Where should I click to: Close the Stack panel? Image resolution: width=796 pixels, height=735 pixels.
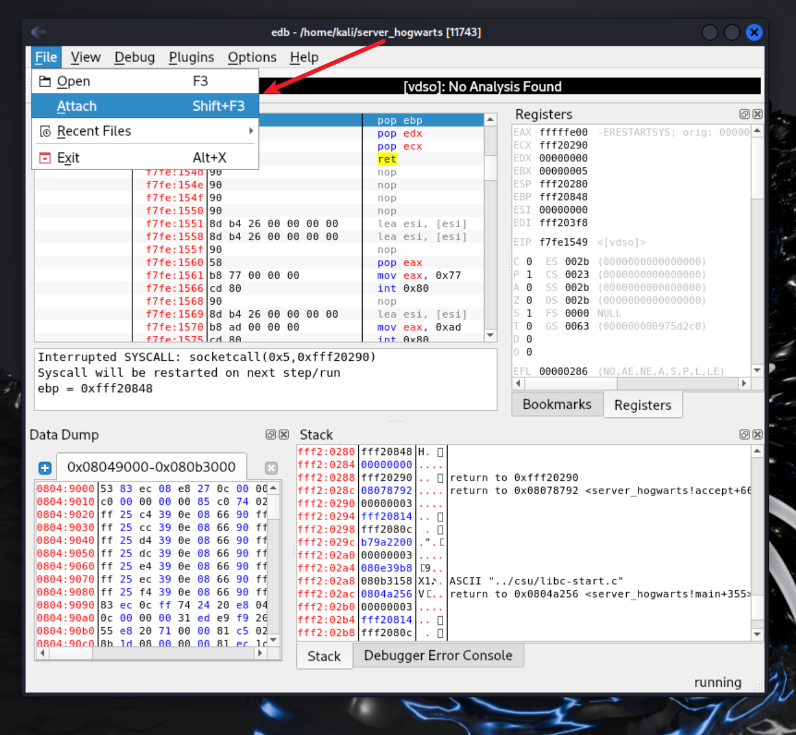click(757, 435)
